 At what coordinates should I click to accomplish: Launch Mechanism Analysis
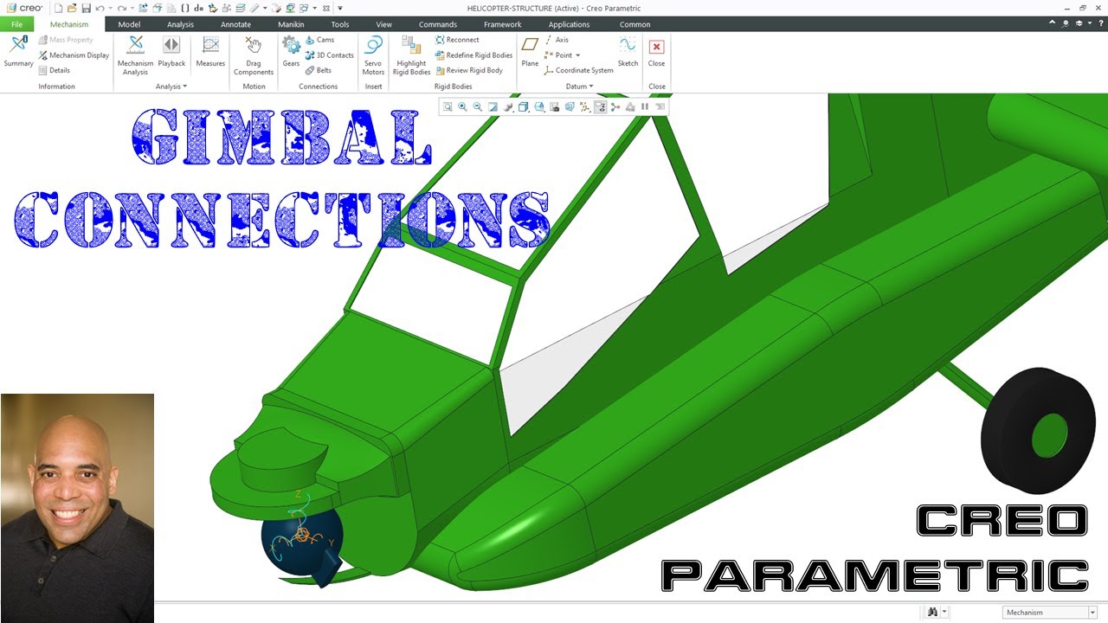pyautogui.click(x=135, y=55)
